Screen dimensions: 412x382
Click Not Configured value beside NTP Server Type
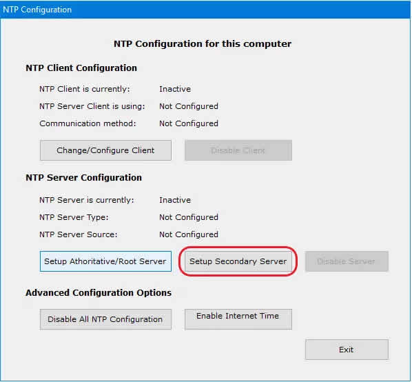click(x=189, y=217)
